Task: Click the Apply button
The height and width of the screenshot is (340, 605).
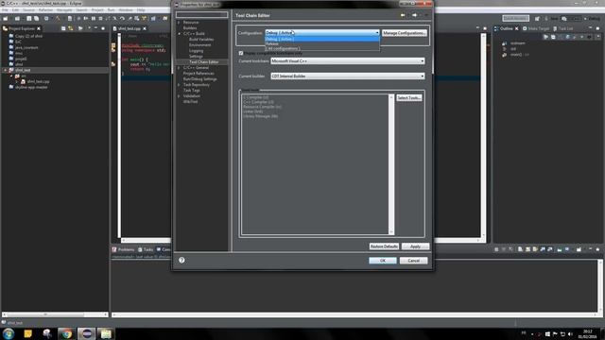Action: [415, 246]
